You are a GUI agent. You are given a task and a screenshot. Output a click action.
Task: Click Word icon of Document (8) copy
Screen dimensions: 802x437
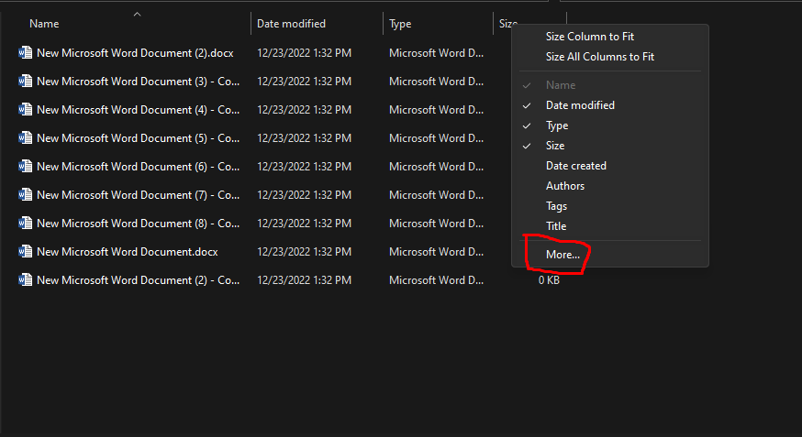point(25,224)
